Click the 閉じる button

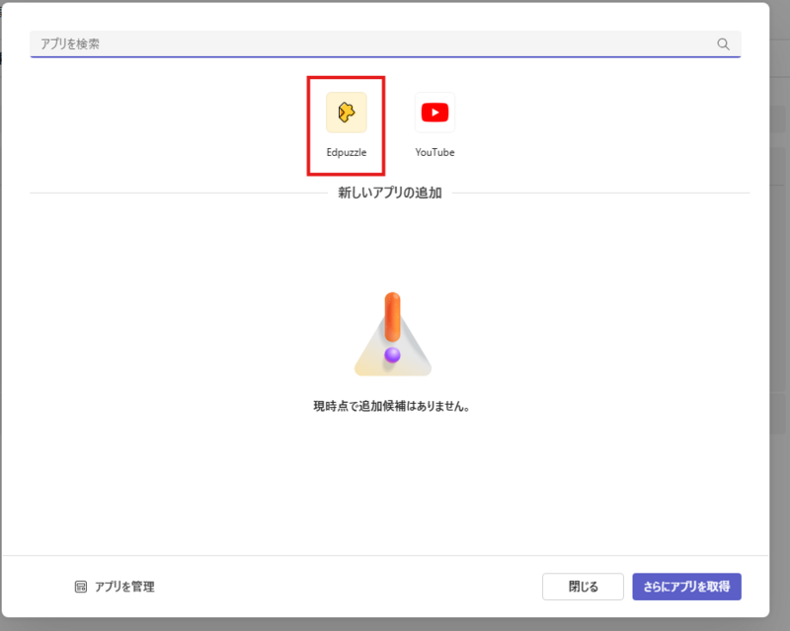[x=583, y=587]
